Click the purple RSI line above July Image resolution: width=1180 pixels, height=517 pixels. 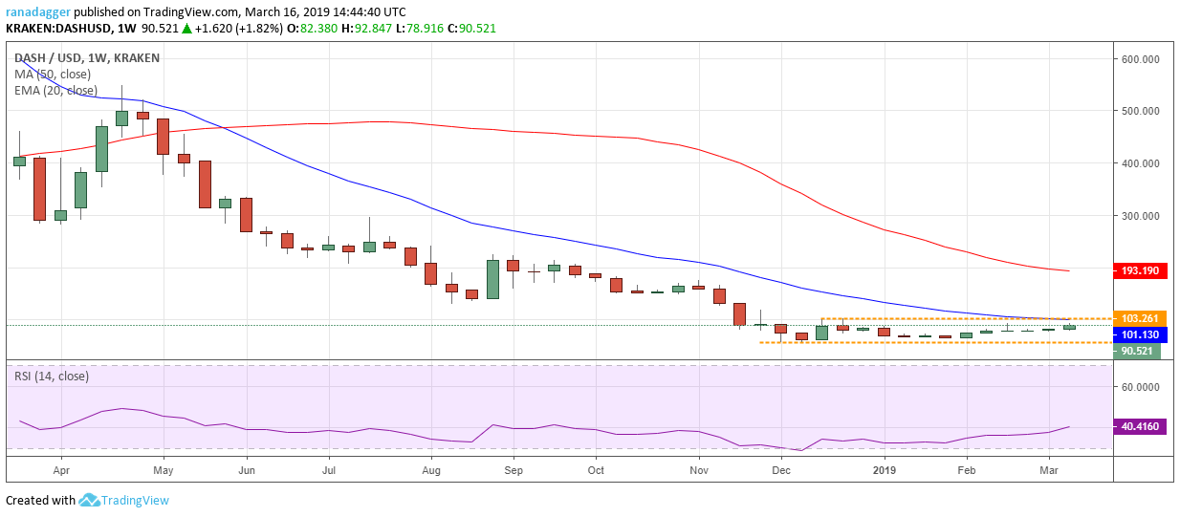pos(328,431)
